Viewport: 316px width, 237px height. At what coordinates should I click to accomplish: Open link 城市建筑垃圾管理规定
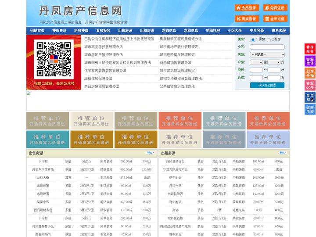(x=177, y=71)
